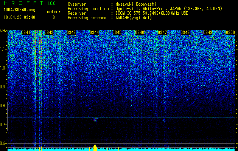Click the ICOM IC-575 receiver details
238x151 pixels.
(152, 13)
